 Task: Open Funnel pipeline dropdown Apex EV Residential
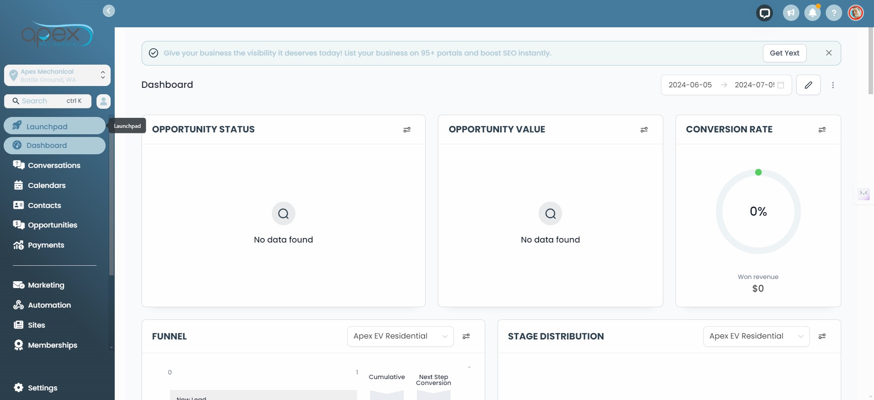pos(401,336)
